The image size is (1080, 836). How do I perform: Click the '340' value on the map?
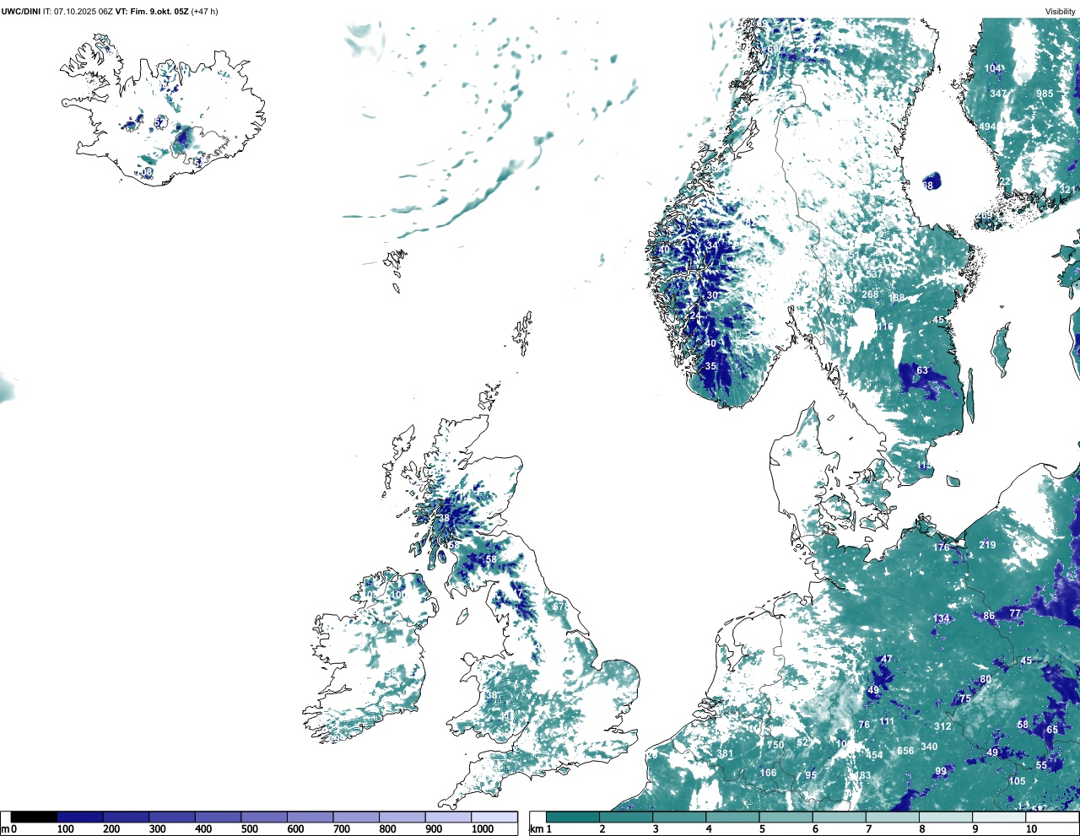[929, 747]
